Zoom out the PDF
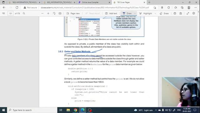Viewport: 200px width, 113px height. click(42, 13)
